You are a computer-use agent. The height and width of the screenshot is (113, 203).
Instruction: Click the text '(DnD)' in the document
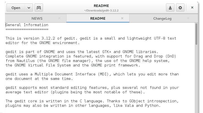tap(171, 56)
